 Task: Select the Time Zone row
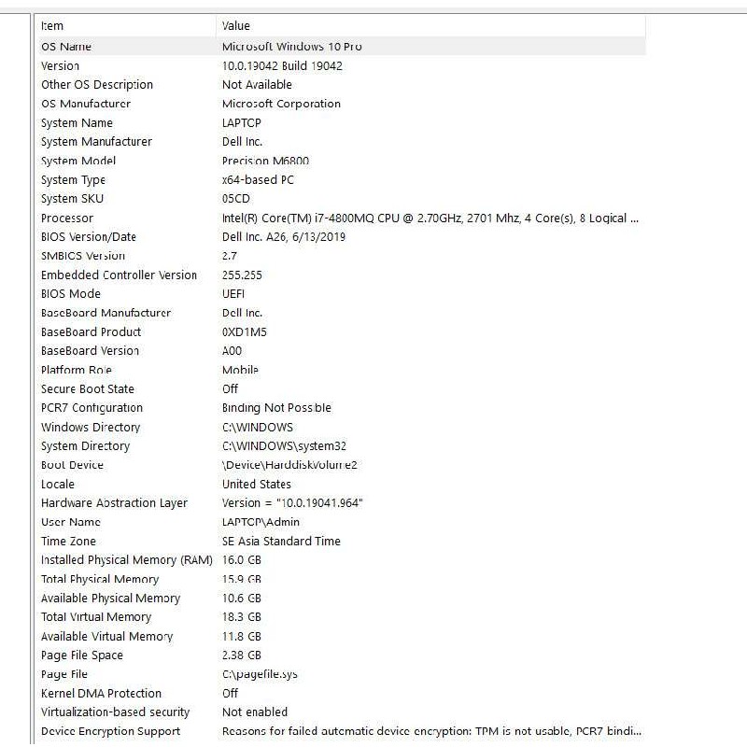point(342,542)
